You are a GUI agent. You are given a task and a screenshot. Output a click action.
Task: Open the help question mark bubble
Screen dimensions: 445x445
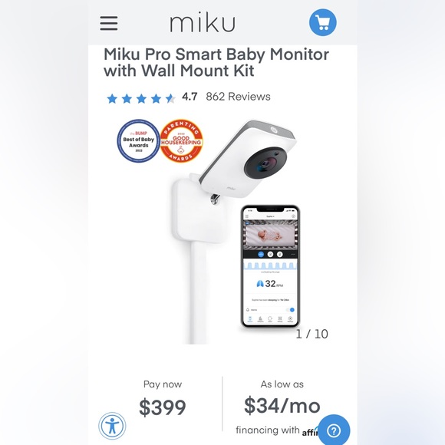pos(334,431)
